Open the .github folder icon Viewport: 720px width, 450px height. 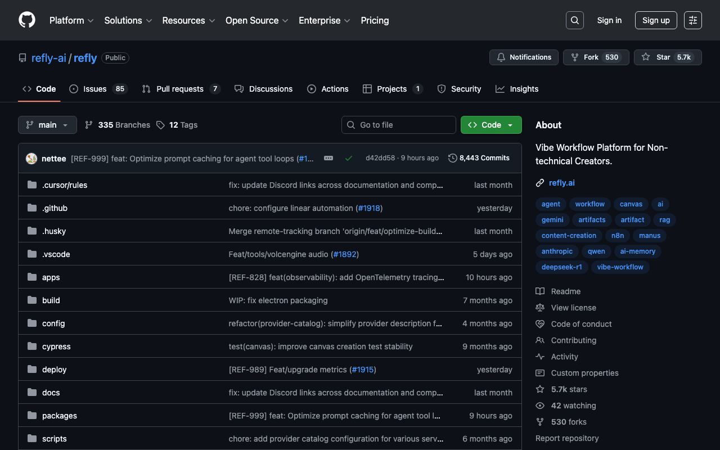click(32, 208)
